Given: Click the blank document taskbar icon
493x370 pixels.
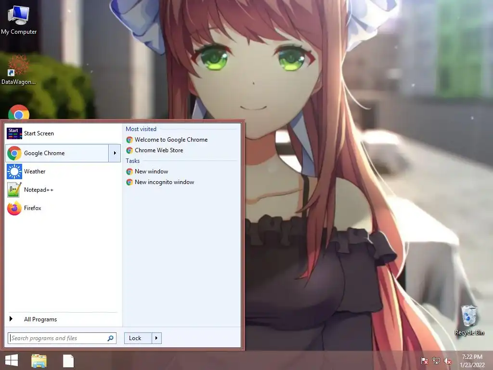Looking at the screenshot, I should pyautogui.click(x=68, y=361).
